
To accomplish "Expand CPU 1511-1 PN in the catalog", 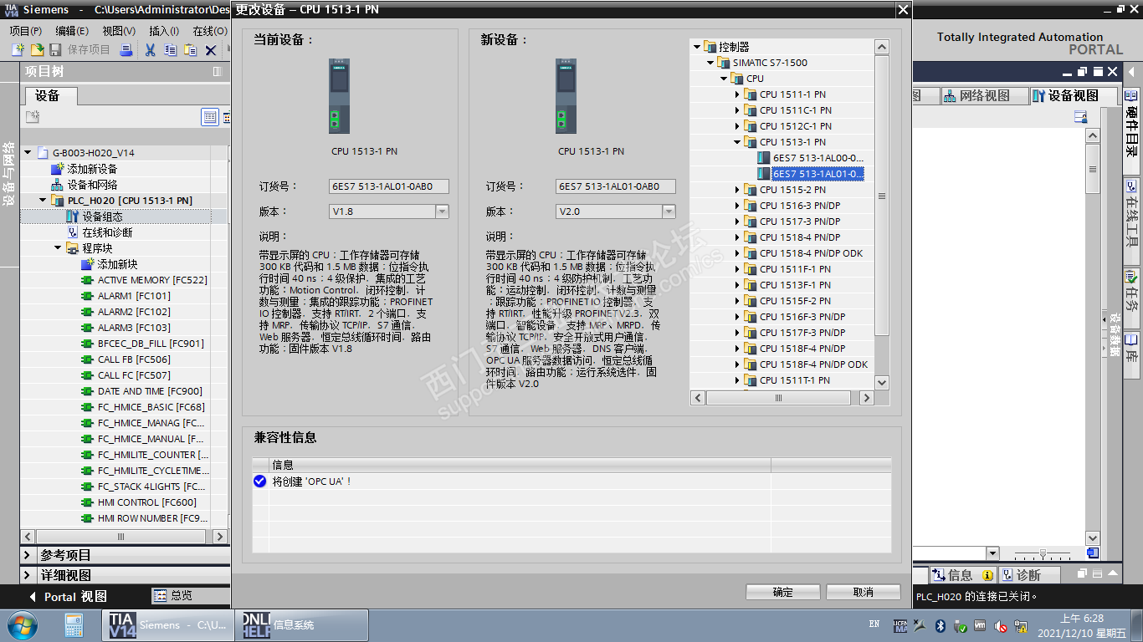I will point(737,94).
